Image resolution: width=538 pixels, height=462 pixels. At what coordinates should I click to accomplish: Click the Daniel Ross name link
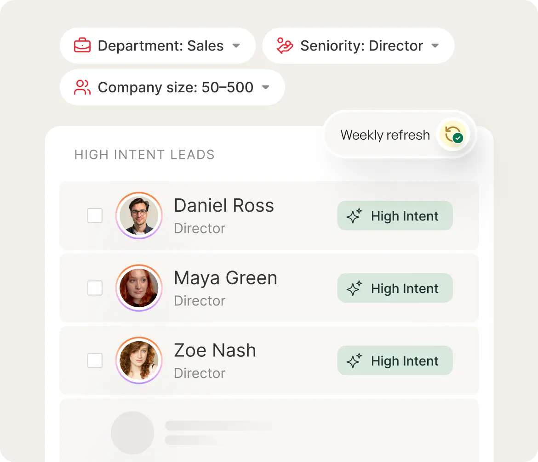223,205
